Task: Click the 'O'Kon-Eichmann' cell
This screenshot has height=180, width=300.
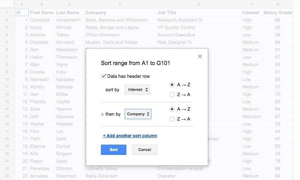Action: click(x=120, y=35)
